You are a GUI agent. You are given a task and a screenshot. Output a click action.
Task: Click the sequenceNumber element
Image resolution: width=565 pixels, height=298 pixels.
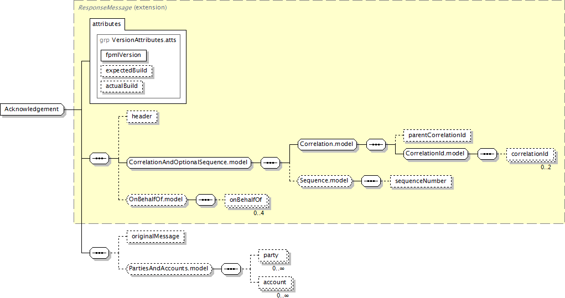tap(421, 181)
